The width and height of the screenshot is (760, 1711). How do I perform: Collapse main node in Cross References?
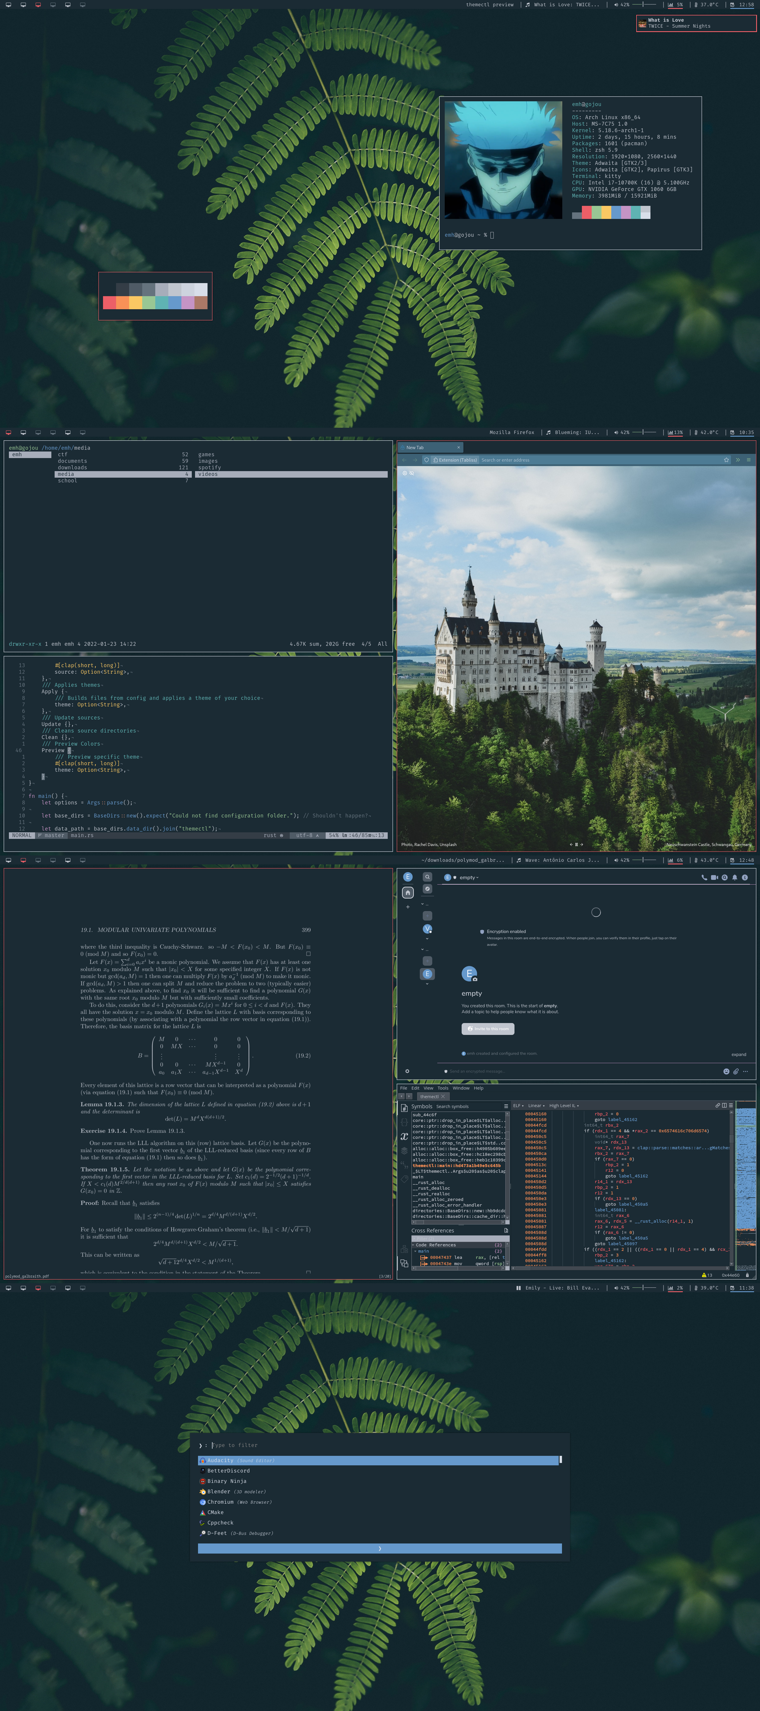point(416,1251)
